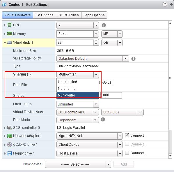Uncheck Network adapter 1 Connect checkbox

click(x=127, y=135)
